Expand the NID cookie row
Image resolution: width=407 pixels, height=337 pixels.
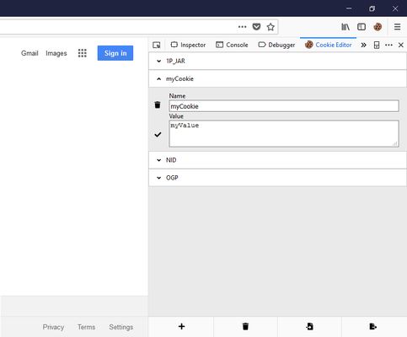click(277, 160)
